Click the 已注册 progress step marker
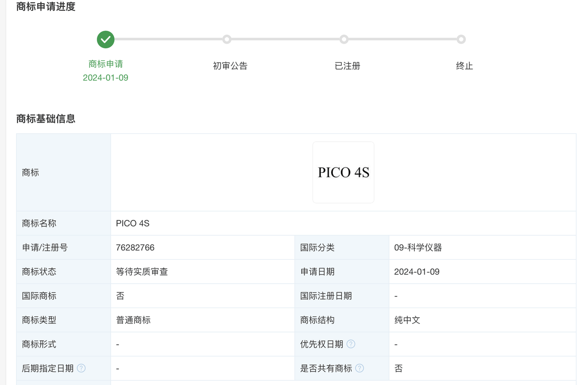The height and width of the screenshot is (385, 579). click(x=344, y=39)
